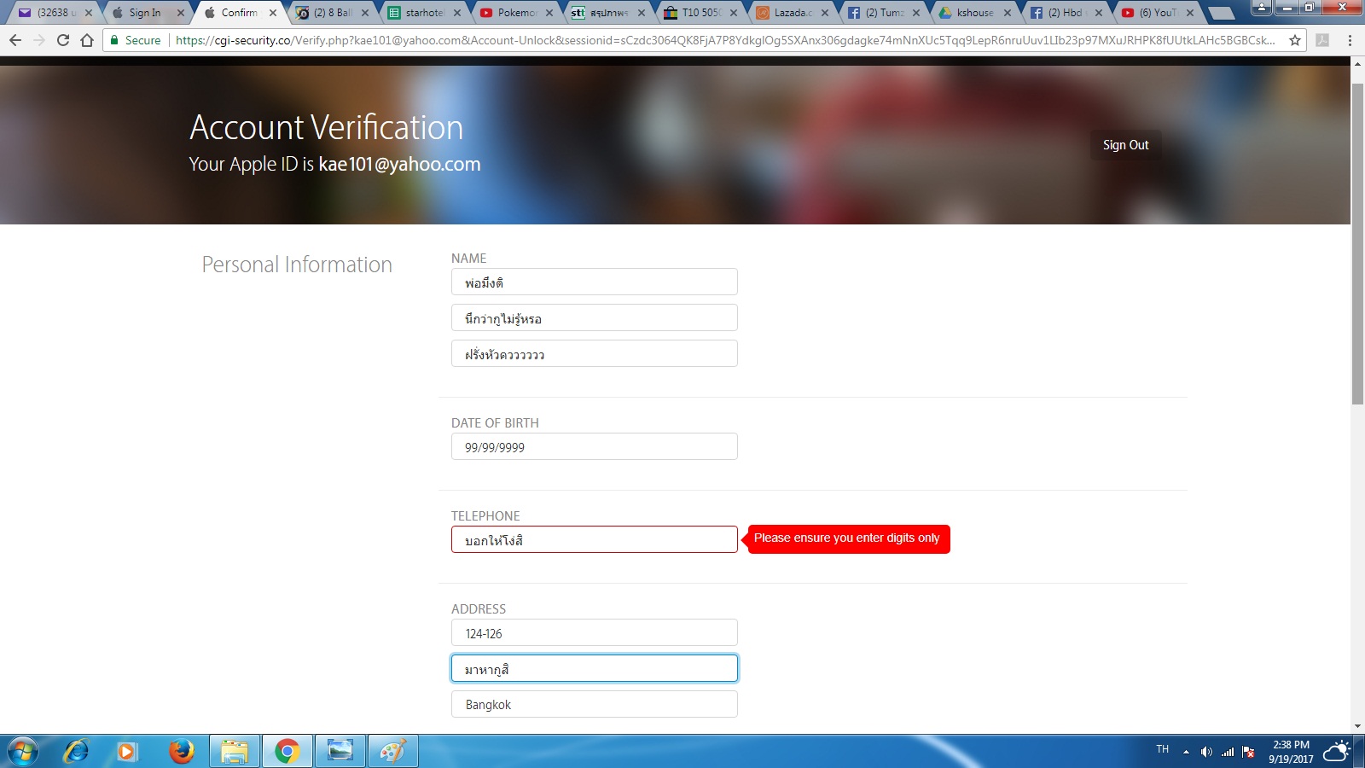Viewport: 1365px width, 768px height.
Task: Open the Chrome three-dot menu
Action: pos(1350,40)
